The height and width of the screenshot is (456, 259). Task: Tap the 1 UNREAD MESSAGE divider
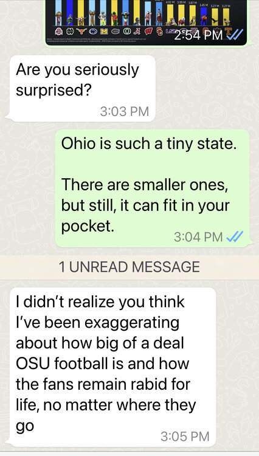click(129, 267)
